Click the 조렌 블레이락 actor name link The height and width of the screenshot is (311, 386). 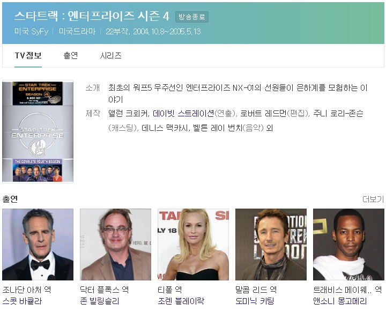tap(181, 301)
